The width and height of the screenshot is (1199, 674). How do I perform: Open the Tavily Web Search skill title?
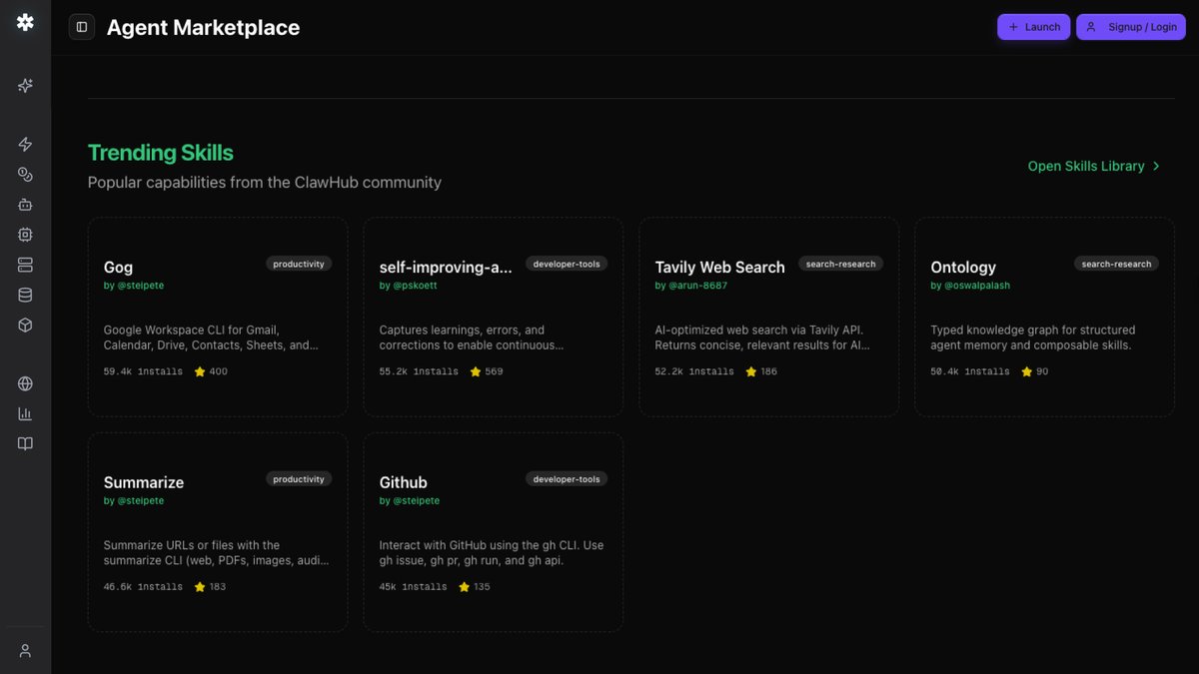pos(719,267)
